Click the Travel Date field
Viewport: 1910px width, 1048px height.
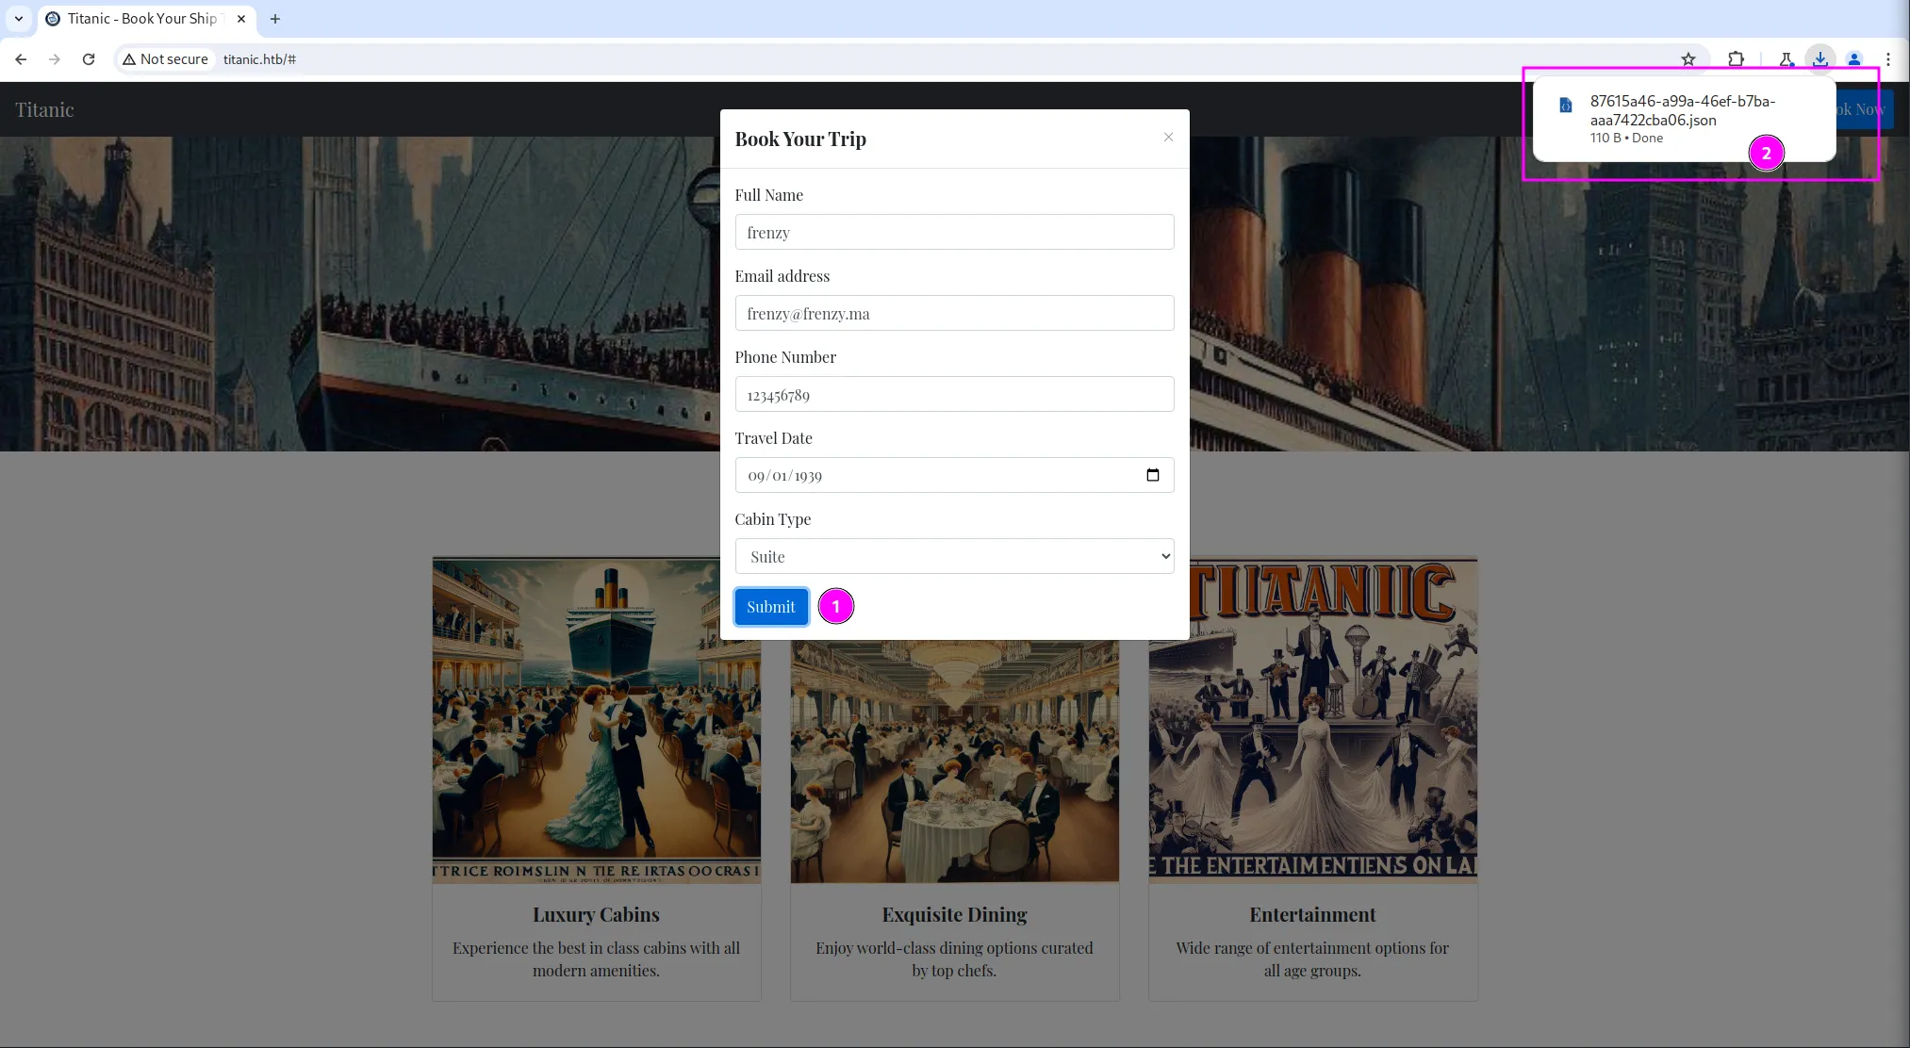[x=954, y=475]
